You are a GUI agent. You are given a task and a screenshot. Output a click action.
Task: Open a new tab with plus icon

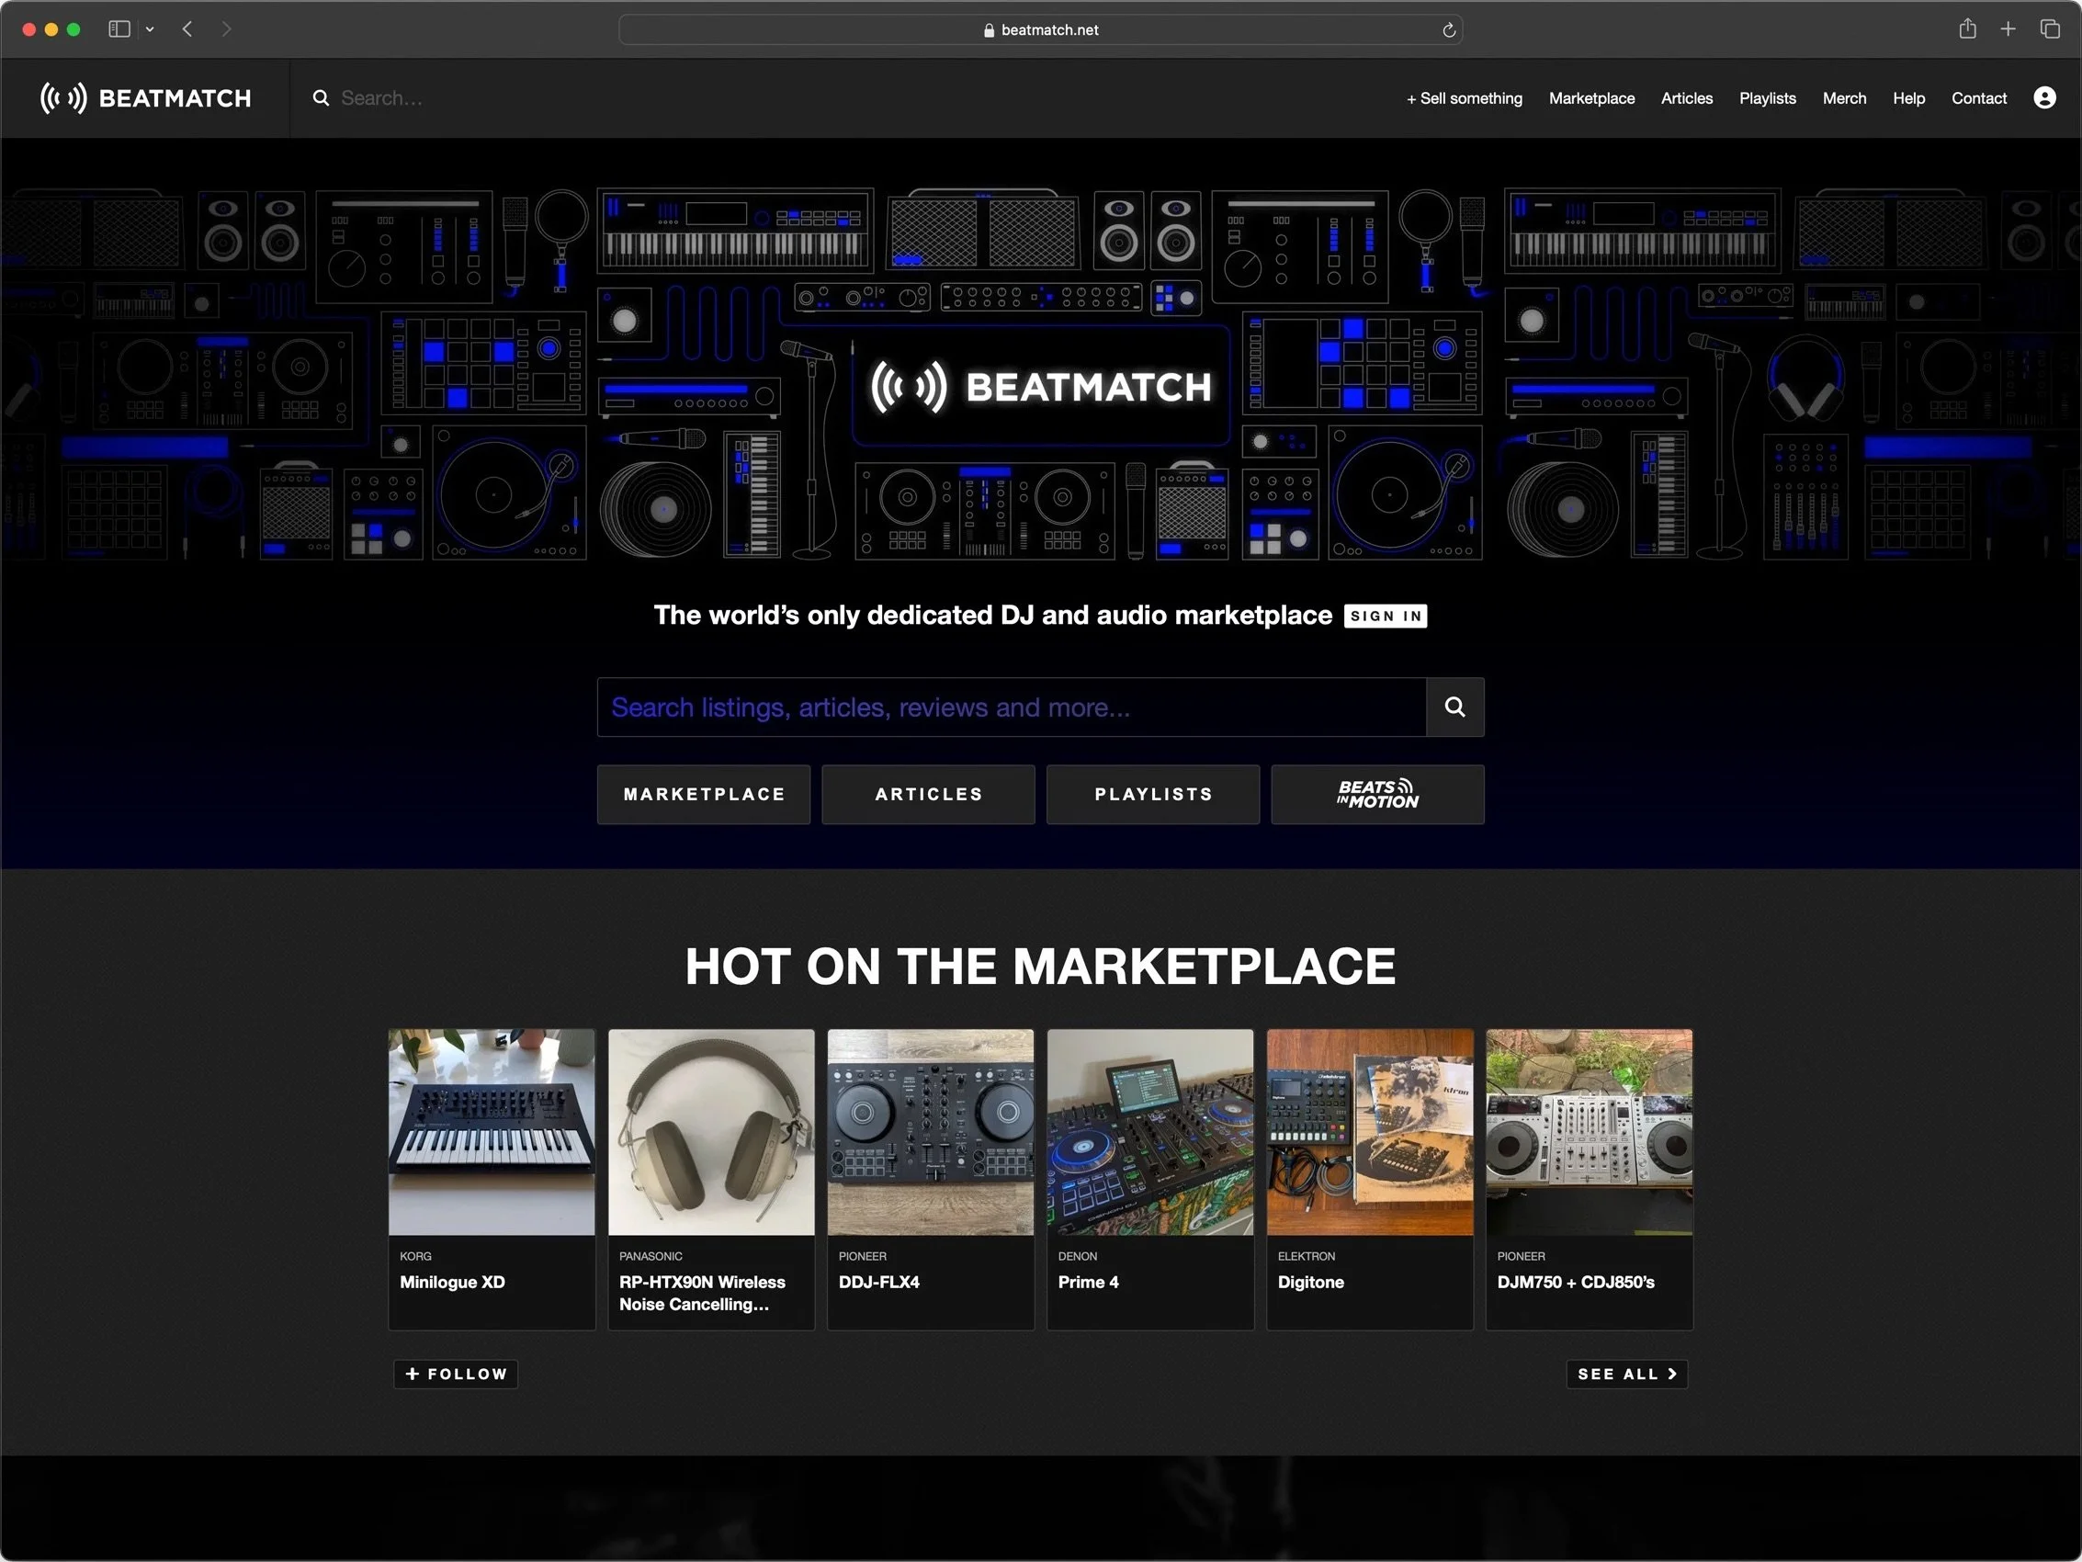click(x=2008, y=29)
